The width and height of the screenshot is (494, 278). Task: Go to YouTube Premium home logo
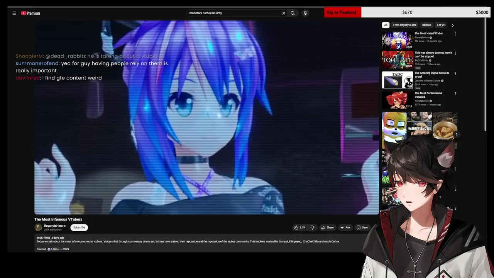point(30,13)
